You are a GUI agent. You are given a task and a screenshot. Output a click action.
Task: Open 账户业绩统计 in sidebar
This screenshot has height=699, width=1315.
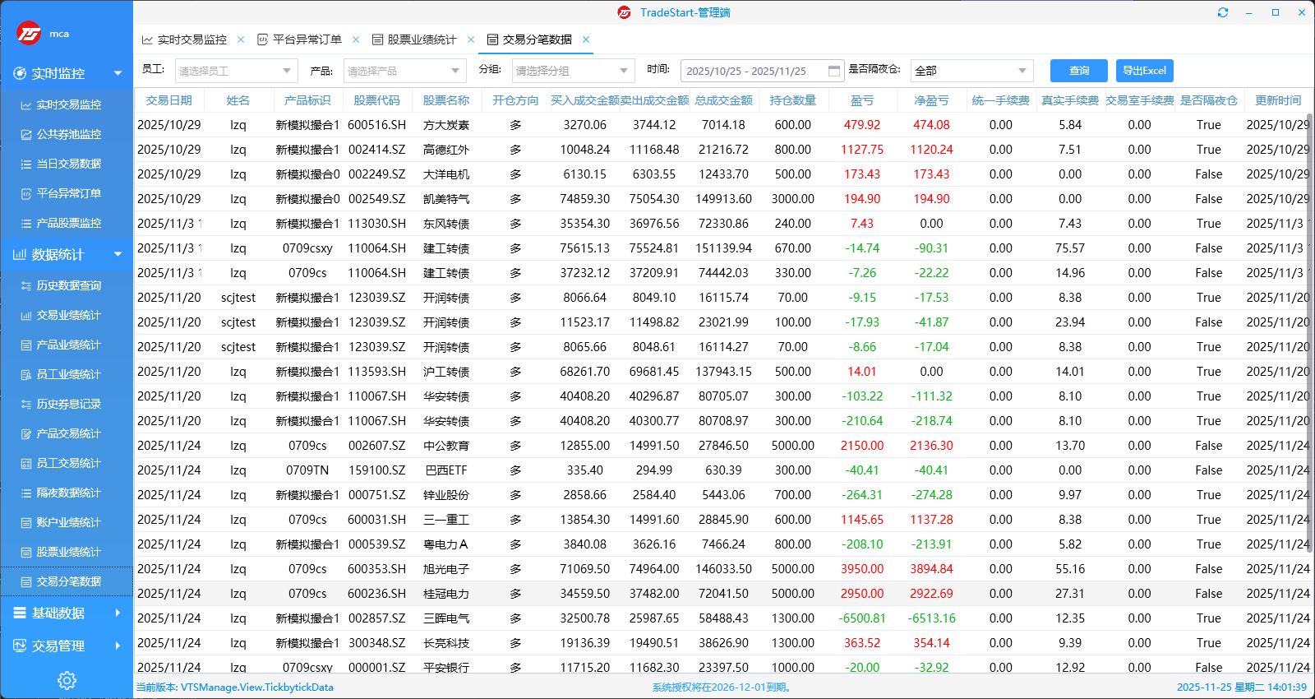[67, 522]
